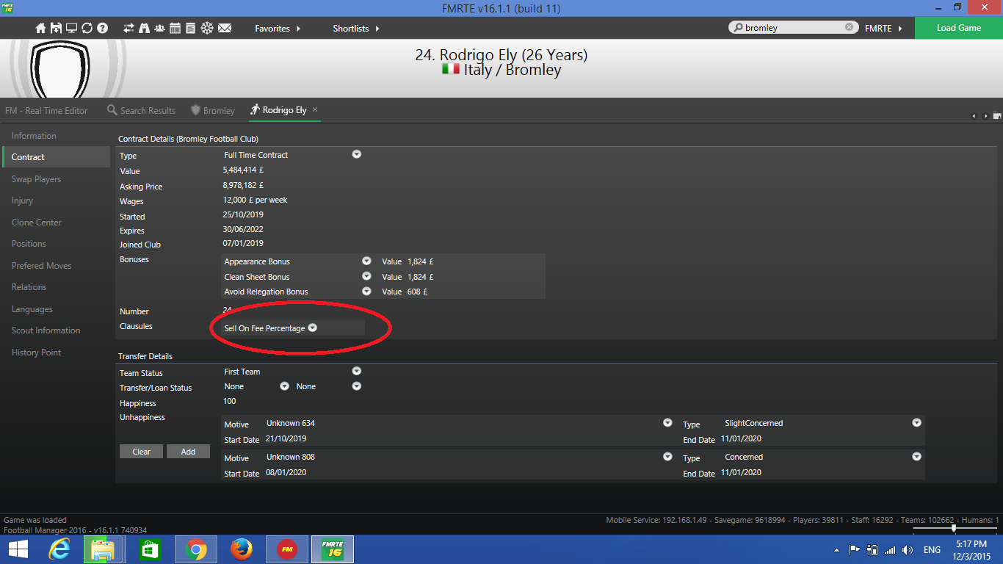Click the news page toolbar icon
Viewport: 1003px width, 564px height.
pos(190,28)
